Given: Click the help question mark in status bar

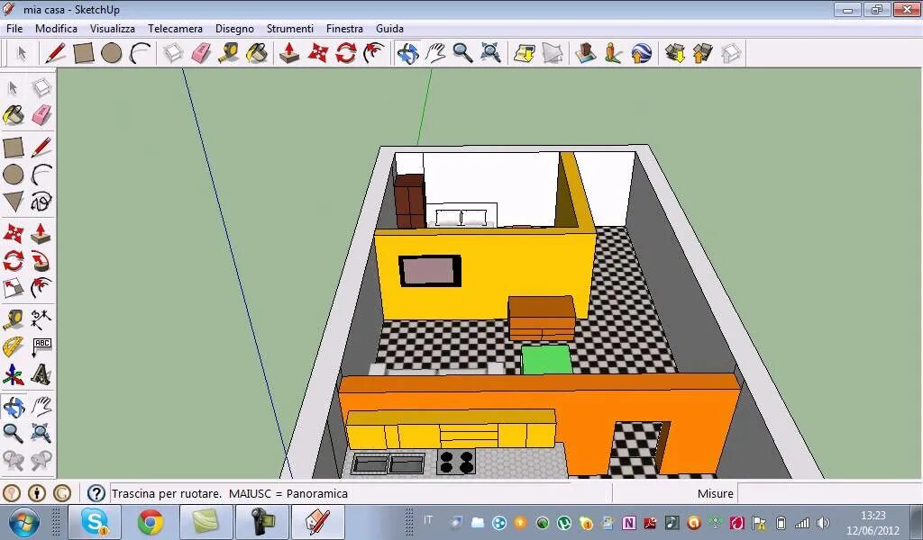Looking at the screenshot, I should coord(96,493).
